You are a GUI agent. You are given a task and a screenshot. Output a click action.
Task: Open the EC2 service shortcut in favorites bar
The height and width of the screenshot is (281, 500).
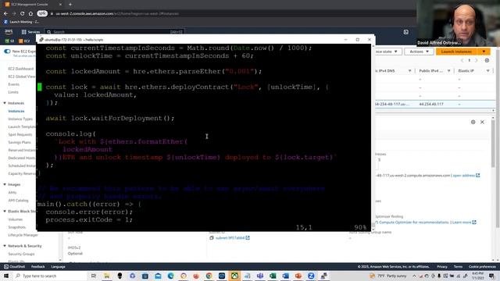pos(24,41)
